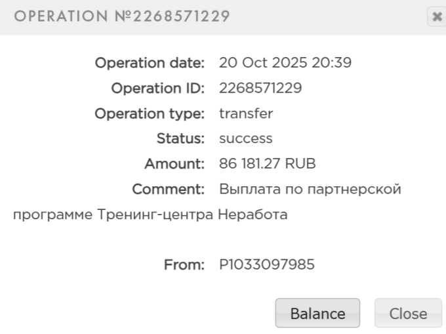This screenshot has height=334, width=446.
Task: Click the operation type value transfer
Action: 246,114
